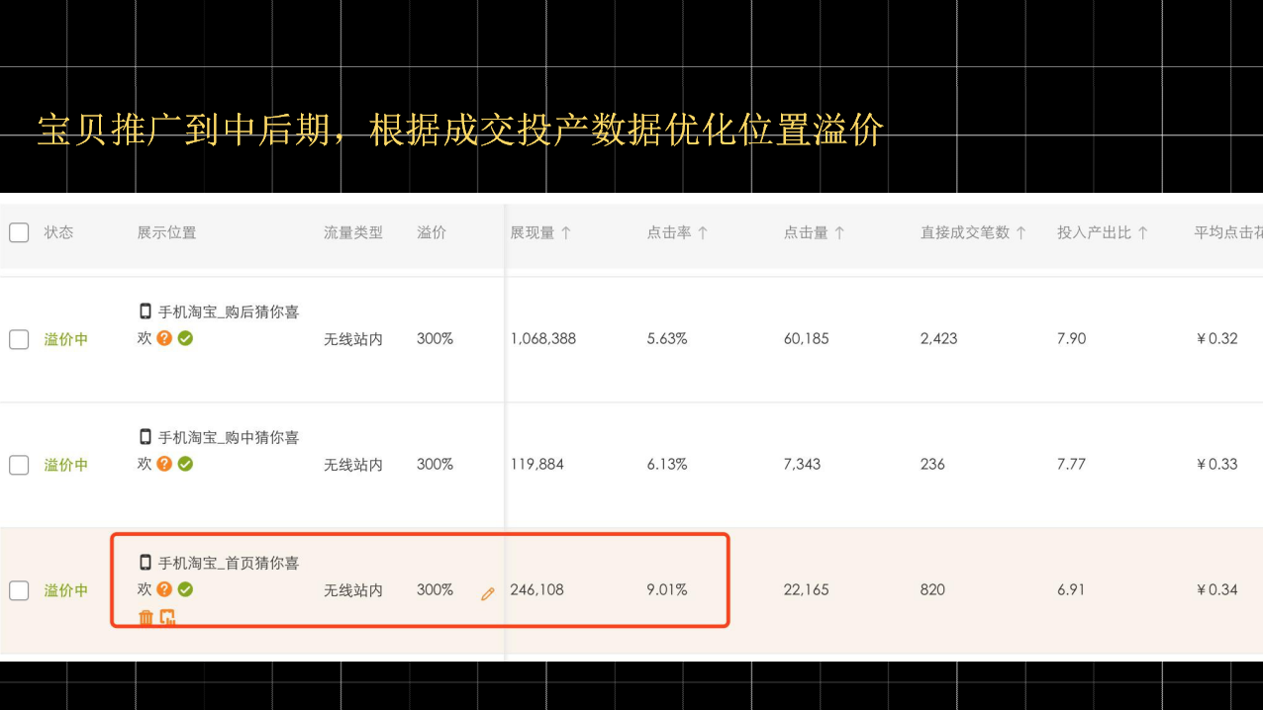This screenshot has width=1263, height=710.
Task: Click the 流量类型 column header
Action: (x=353, y=232)
